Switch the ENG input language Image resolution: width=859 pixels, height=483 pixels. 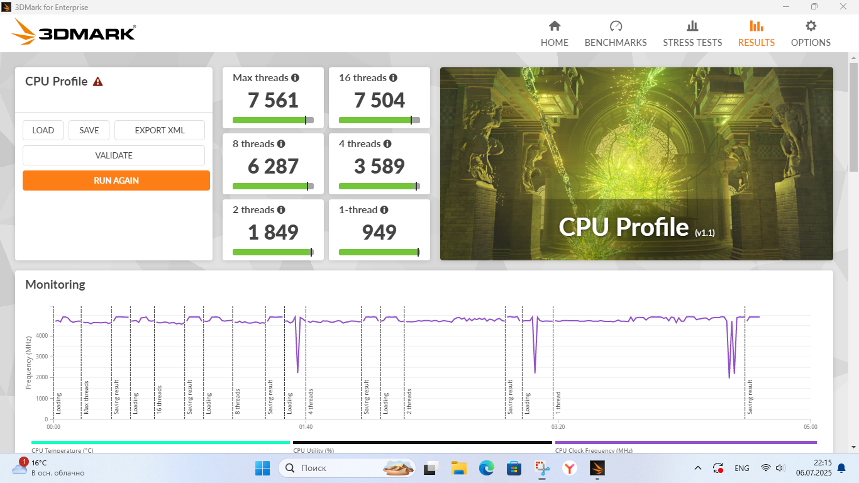click(742, 468)
